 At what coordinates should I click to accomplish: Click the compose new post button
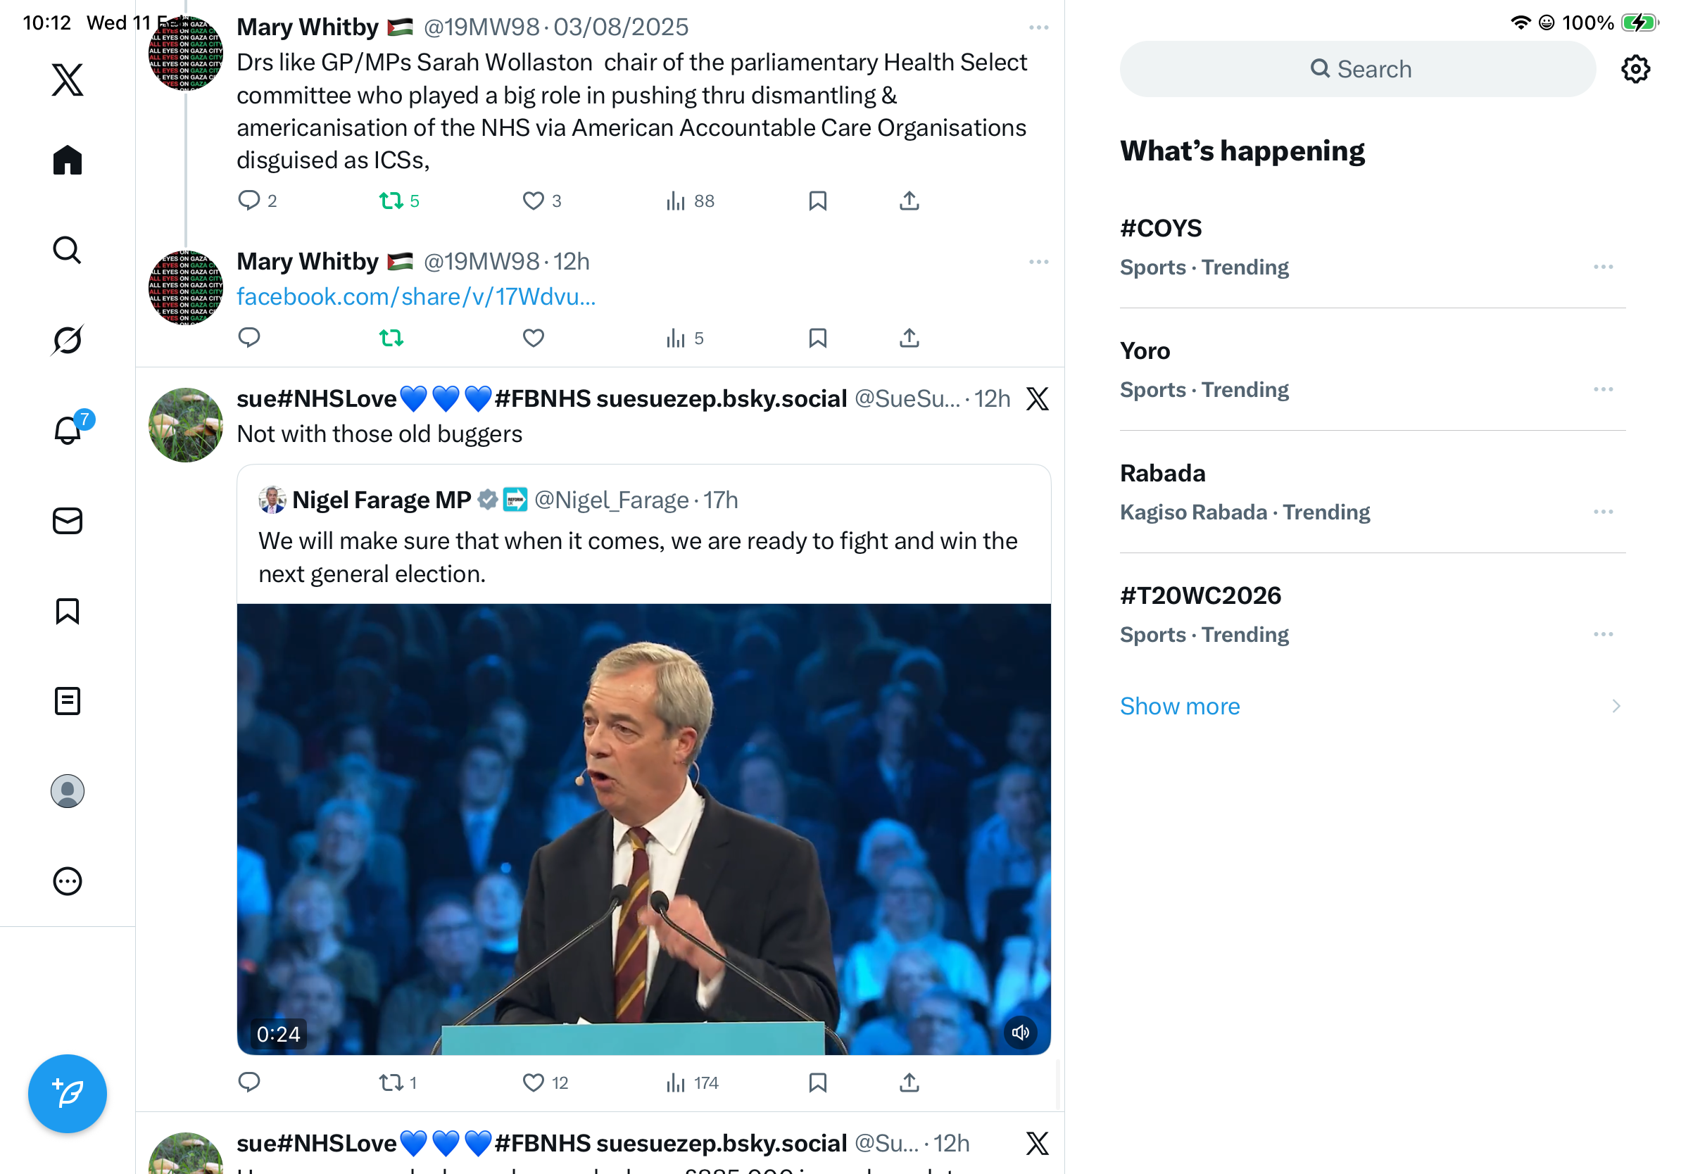68,1094
